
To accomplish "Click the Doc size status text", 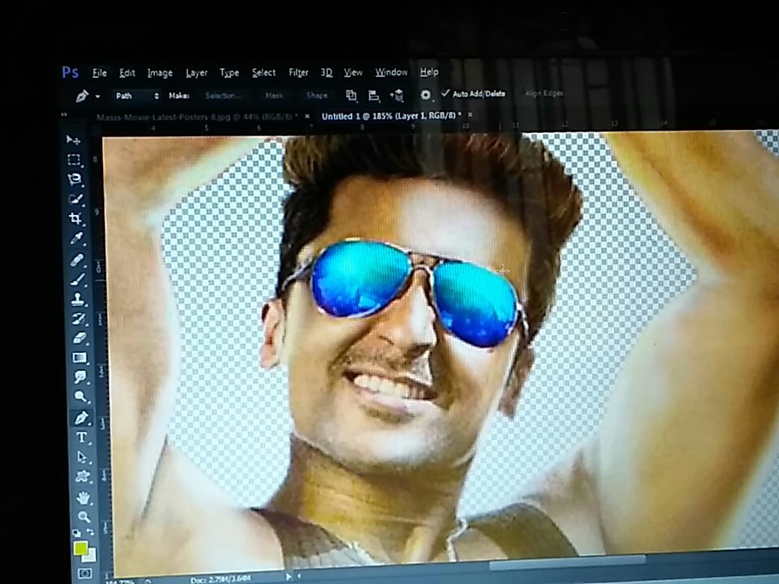I will tap(221, 579).
